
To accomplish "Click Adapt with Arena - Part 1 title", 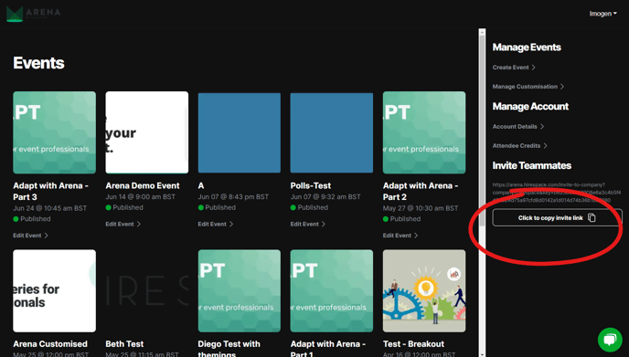I will tap(327, 348).
